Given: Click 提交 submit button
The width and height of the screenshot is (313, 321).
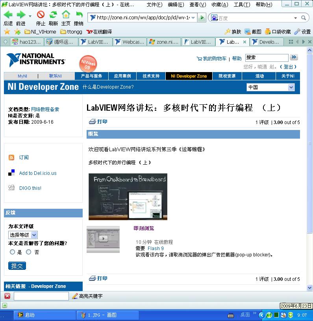Looking at the screenshot, I should (x=17, y=266).
